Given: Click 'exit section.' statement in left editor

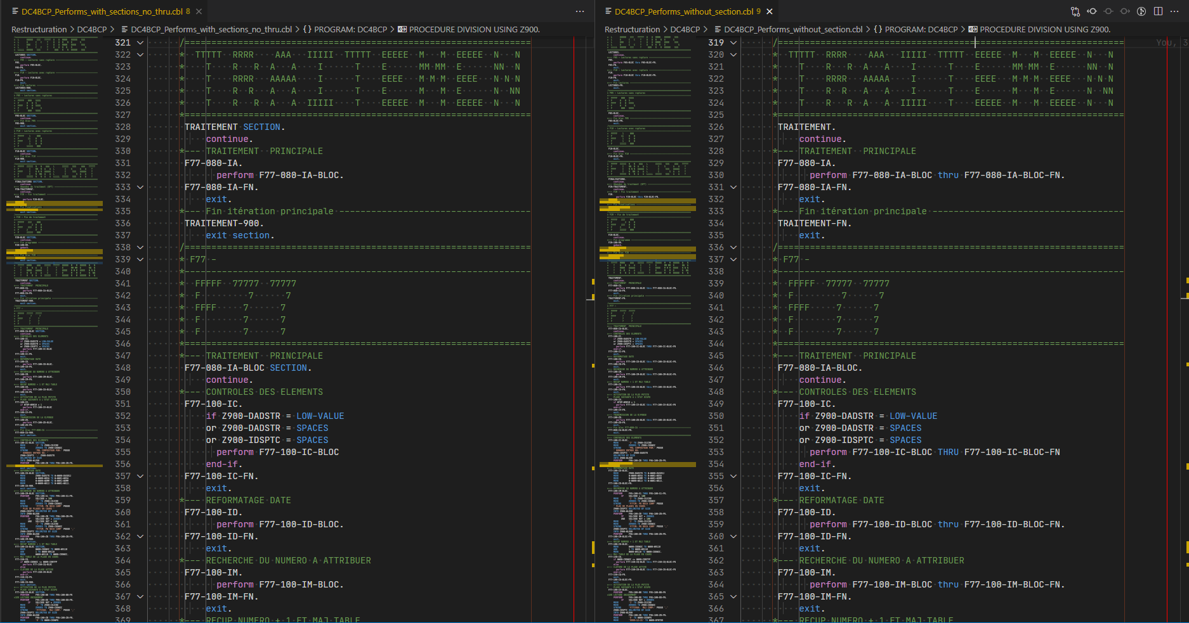Looking at the screenshot, I should tap(240, 235).
